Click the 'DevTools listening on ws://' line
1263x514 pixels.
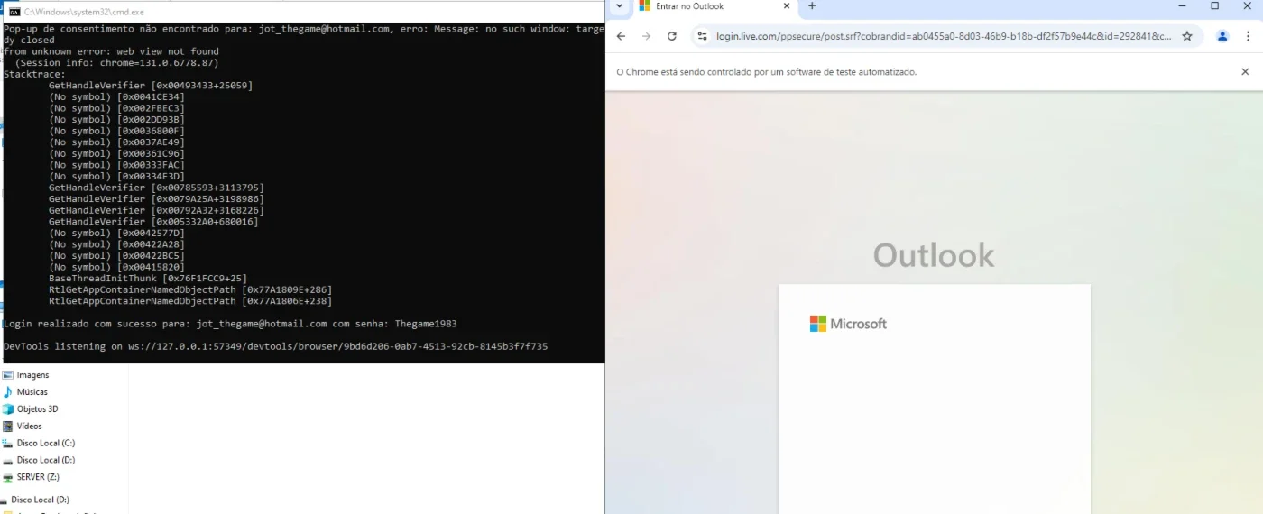click(x=275, y=346)
